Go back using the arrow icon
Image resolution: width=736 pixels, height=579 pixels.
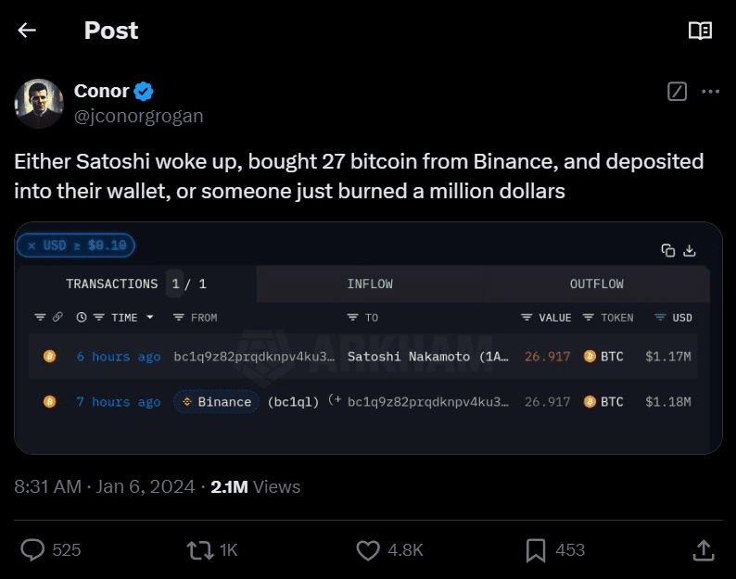point(27,31)
